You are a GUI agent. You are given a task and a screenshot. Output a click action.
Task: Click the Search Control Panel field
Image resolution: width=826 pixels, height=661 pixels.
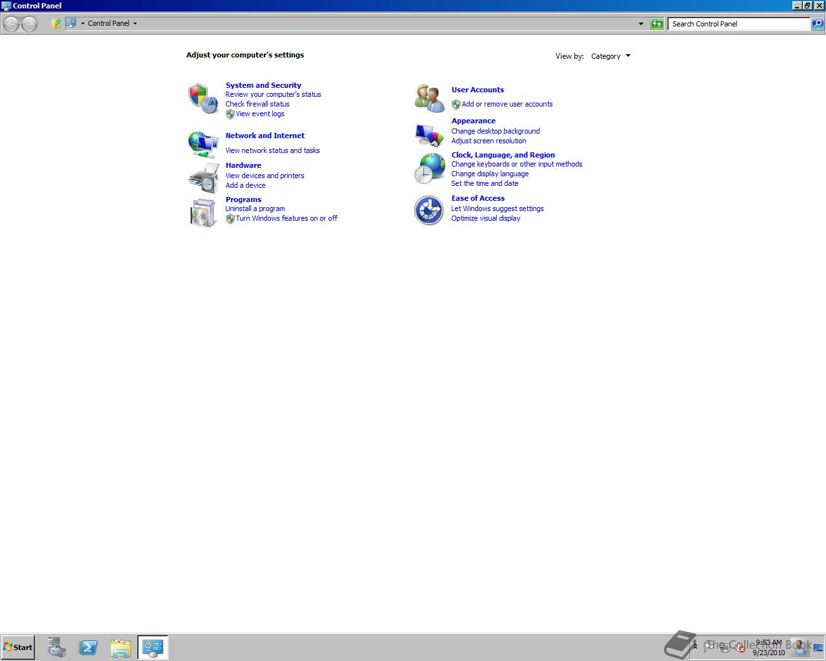point(739,24)
